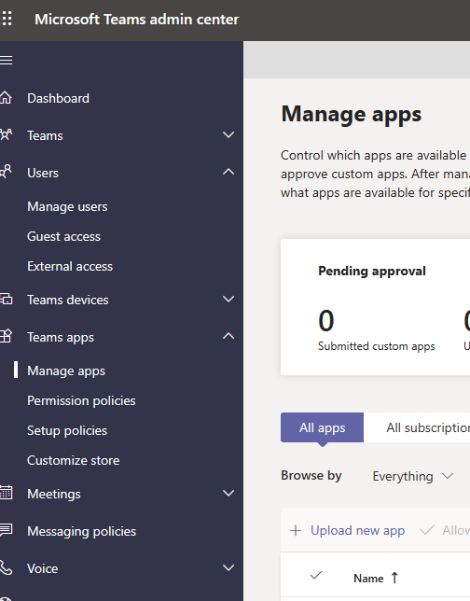Screen dimensions: 470x601
Task: Open Guest access settings
Action: point(63,236)
